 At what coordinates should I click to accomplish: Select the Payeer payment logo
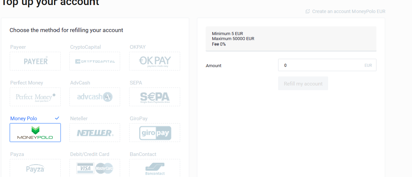[35, 61]
